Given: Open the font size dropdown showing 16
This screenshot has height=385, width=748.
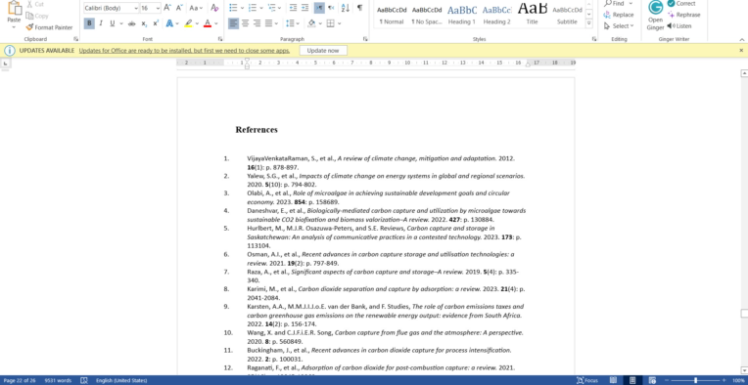Looking at the screenshot, I should [158, 8].
